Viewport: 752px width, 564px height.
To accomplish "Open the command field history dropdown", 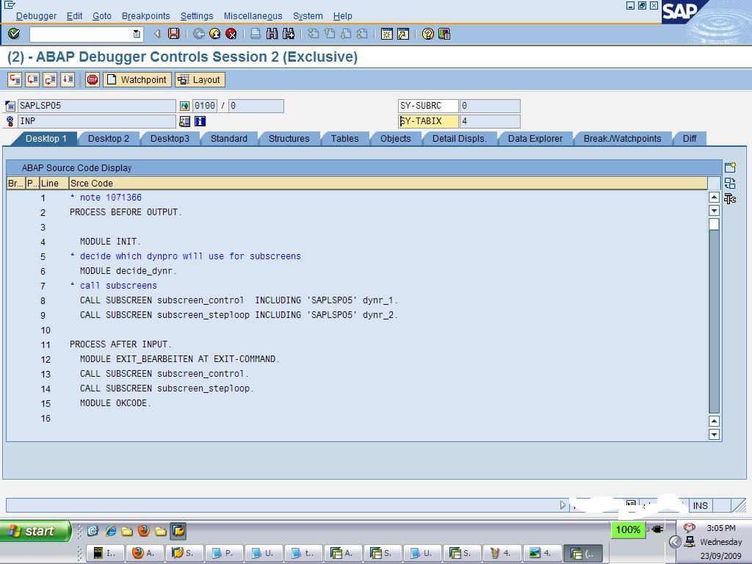I will [137, 33].
